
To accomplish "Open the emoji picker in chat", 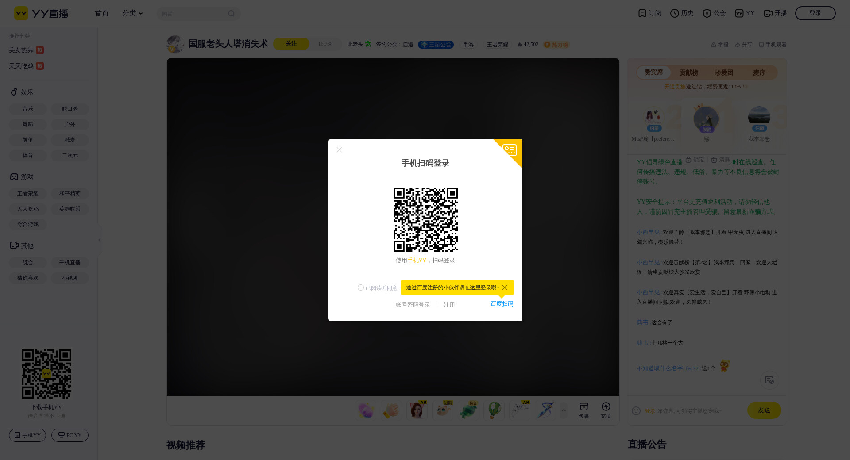I will pyautogui.click(x=636, y=411).
